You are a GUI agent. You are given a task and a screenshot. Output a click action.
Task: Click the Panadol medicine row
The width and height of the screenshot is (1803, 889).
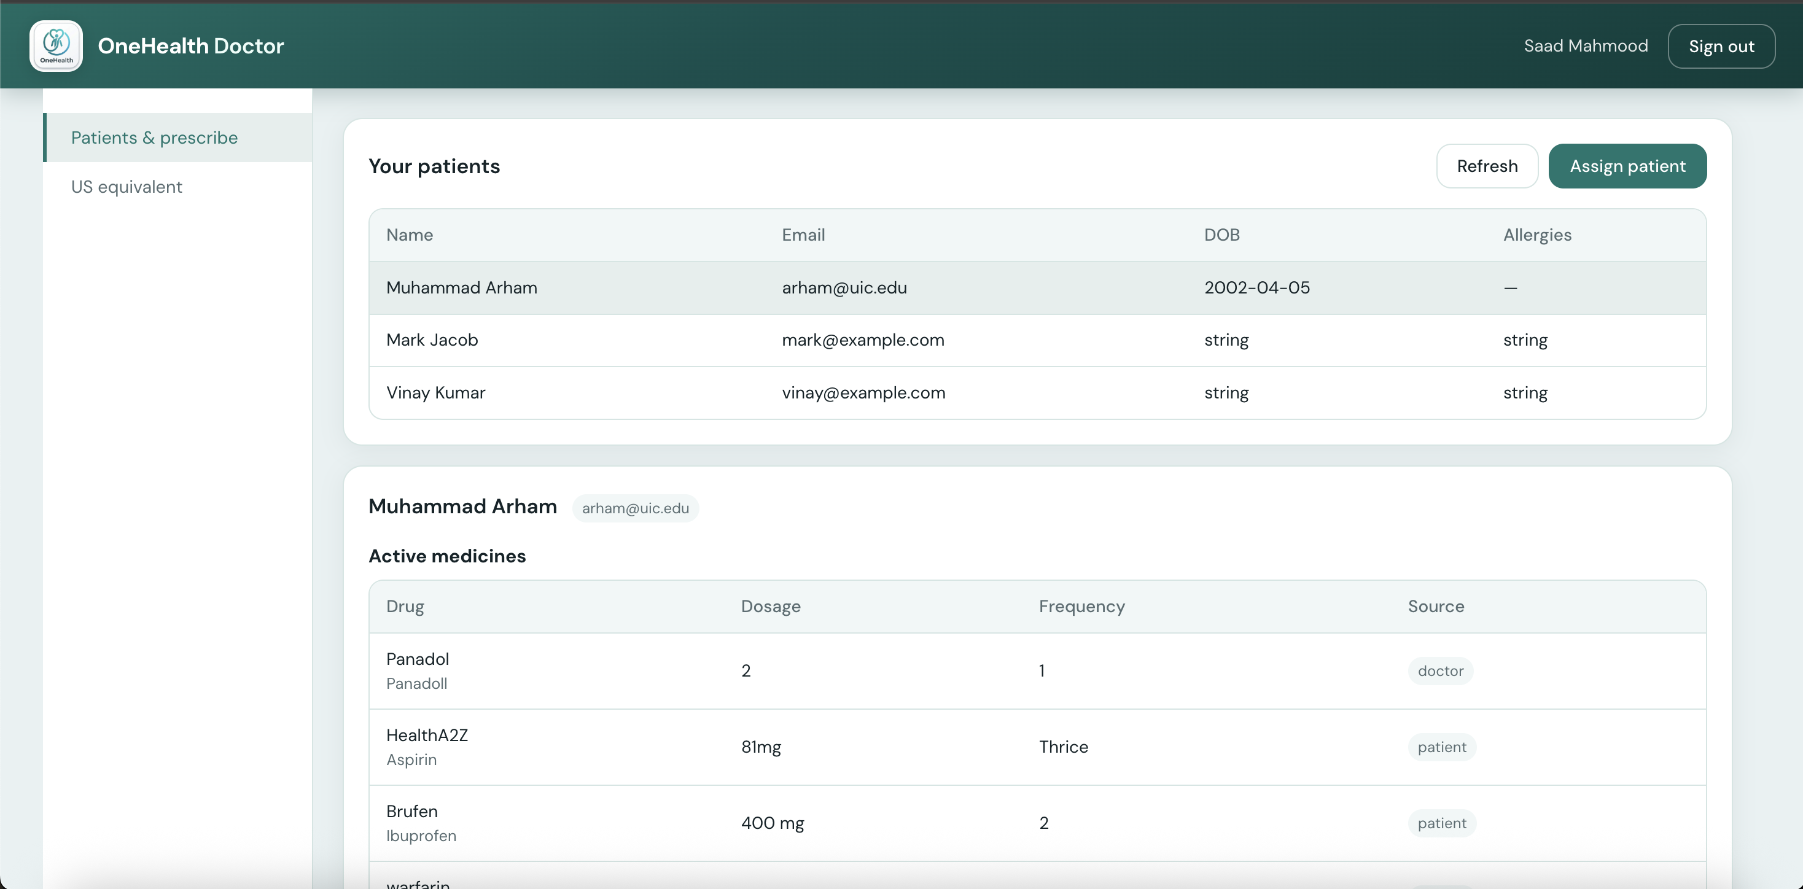tap(418, 670)
